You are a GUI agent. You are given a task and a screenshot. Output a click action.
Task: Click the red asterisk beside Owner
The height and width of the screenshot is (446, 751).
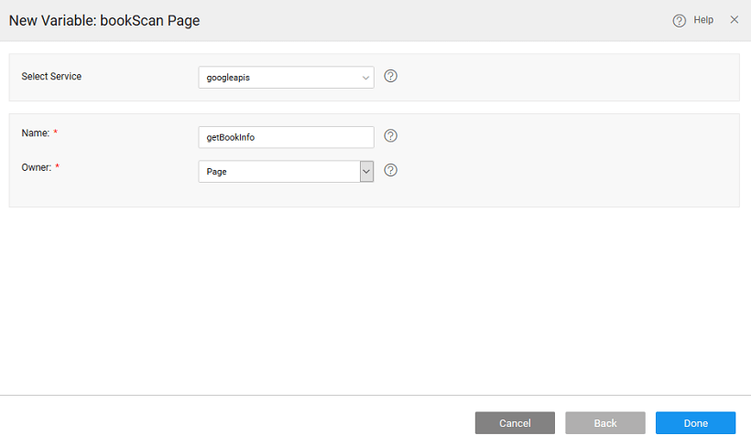click(59, 167)
